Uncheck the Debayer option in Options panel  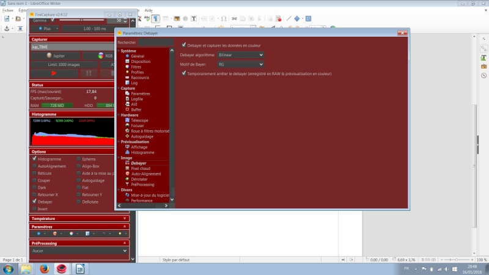click(34, 202)
